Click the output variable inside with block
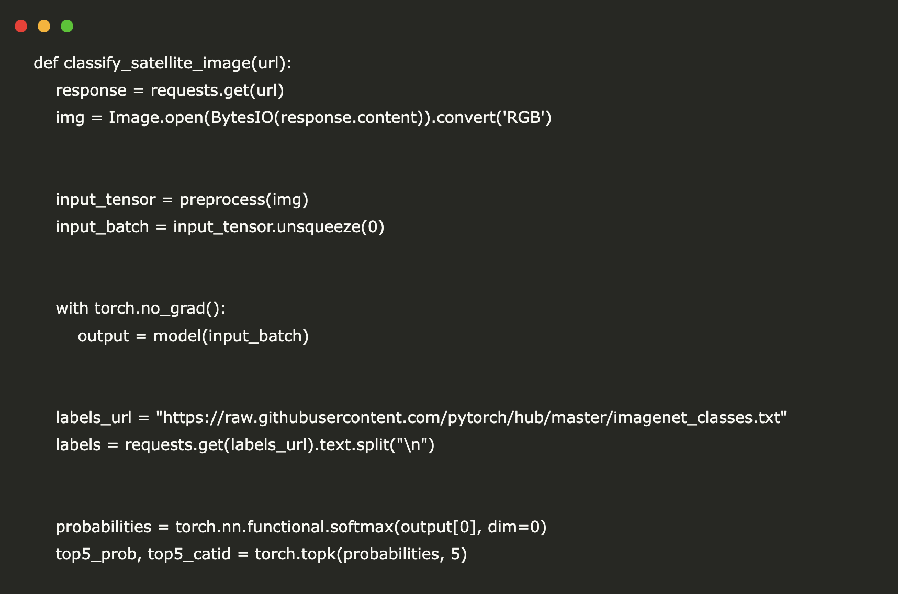Viewport: 898px width, 594px height. tap(103, 336)
